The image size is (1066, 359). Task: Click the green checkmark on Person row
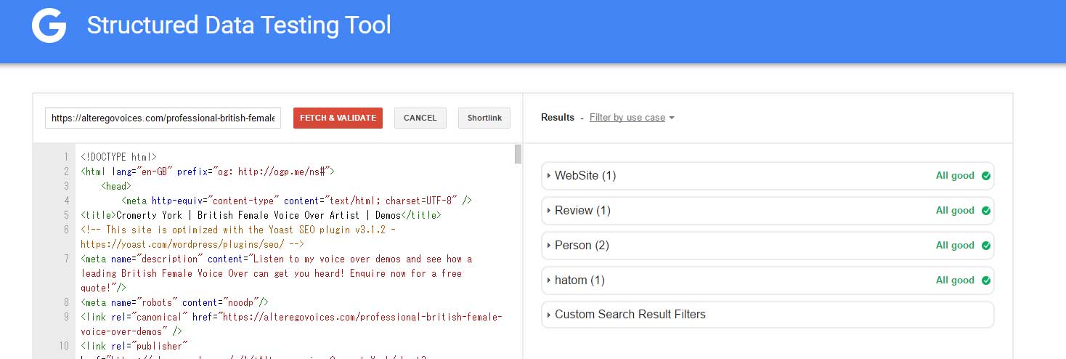[985, 246]
